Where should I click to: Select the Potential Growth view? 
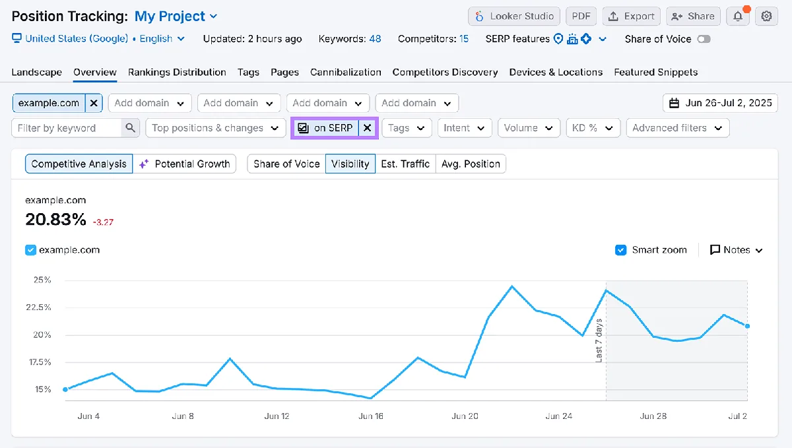tap(185, 164)
